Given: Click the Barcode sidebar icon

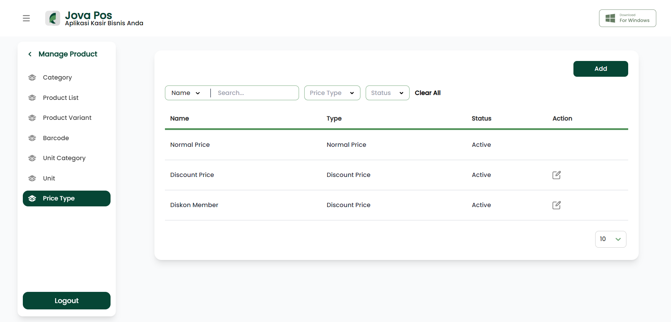Looking at the screenshot, I should pyautogui.click(x=32, y=138).
